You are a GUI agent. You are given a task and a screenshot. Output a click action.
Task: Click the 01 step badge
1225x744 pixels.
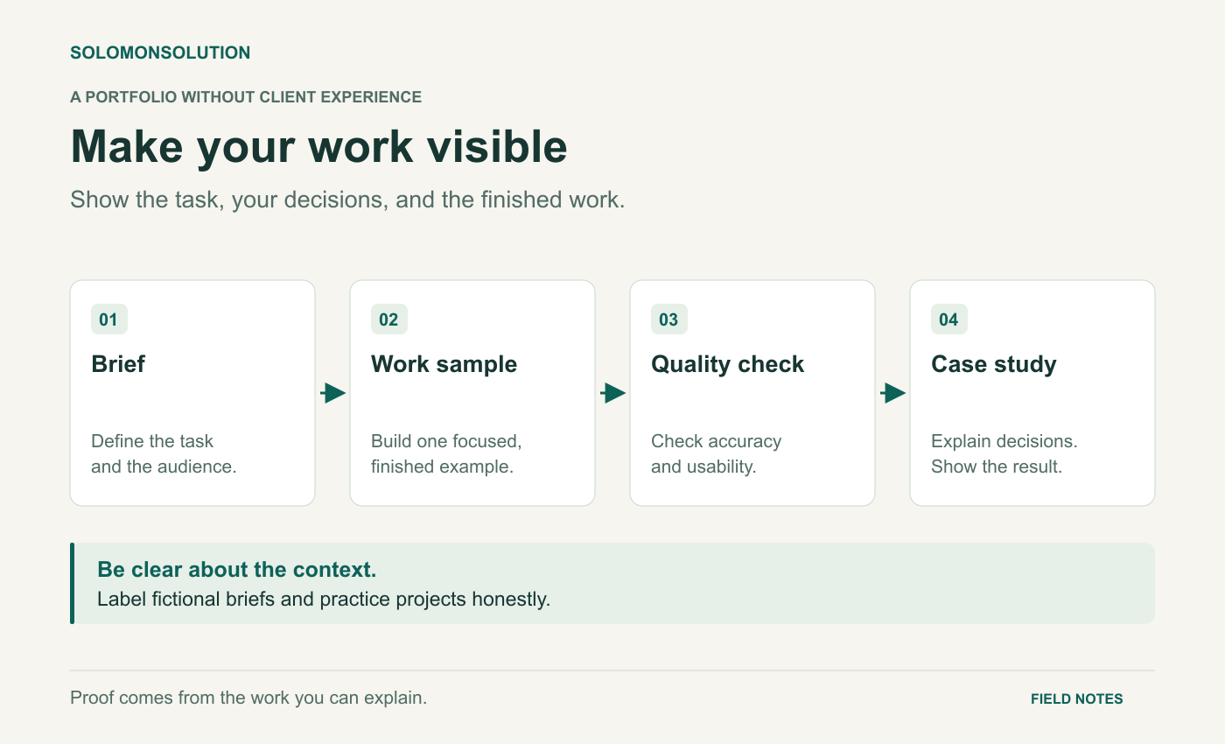[109, 319]
